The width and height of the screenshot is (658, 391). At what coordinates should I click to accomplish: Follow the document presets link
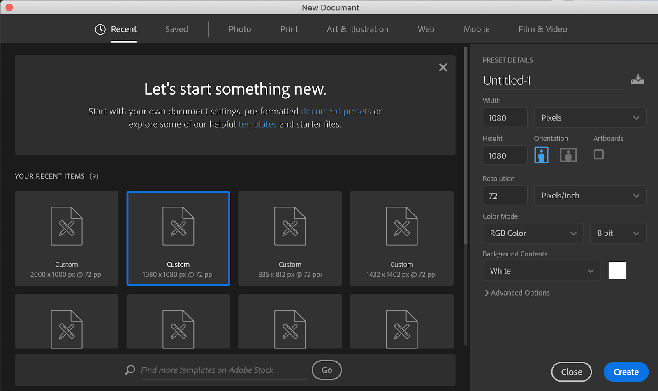tap(336, 111)
